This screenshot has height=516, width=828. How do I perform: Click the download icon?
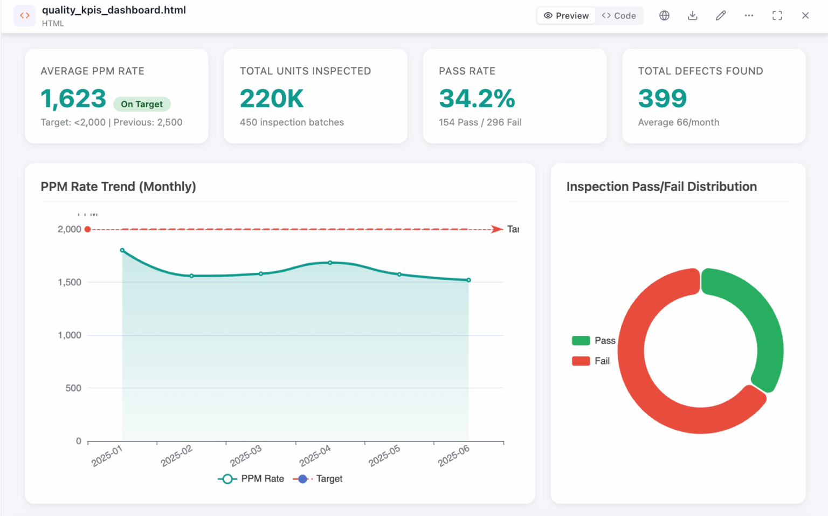(x=693, y=16)
